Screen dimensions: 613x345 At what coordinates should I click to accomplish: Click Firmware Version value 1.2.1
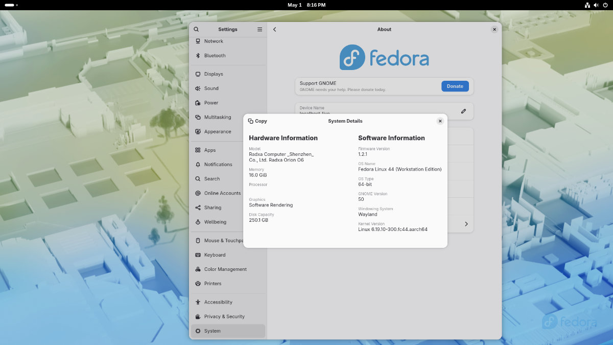tap(363, 154)
